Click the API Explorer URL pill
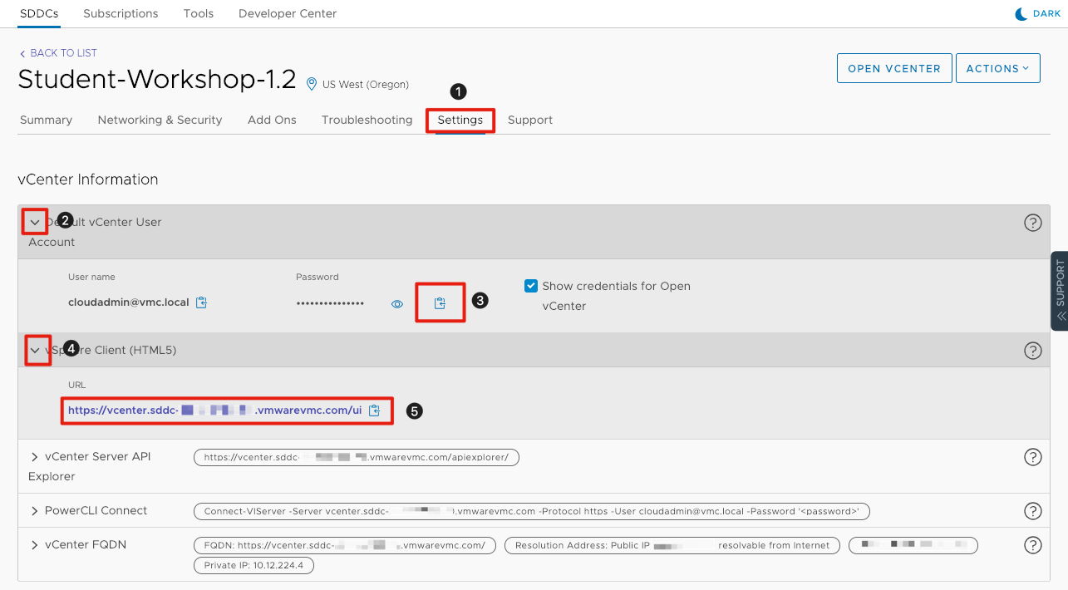Viewport: 1068px width, 590px height. tap(357, 457)
